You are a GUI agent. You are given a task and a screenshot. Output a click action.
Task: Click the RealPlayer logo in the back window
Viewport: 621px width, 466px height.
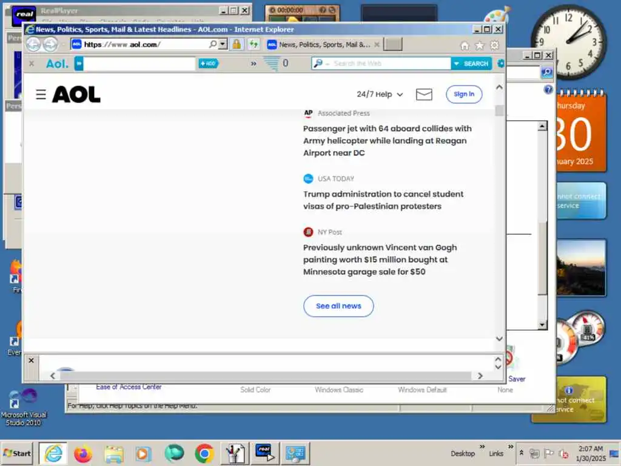tap(24, 15)
